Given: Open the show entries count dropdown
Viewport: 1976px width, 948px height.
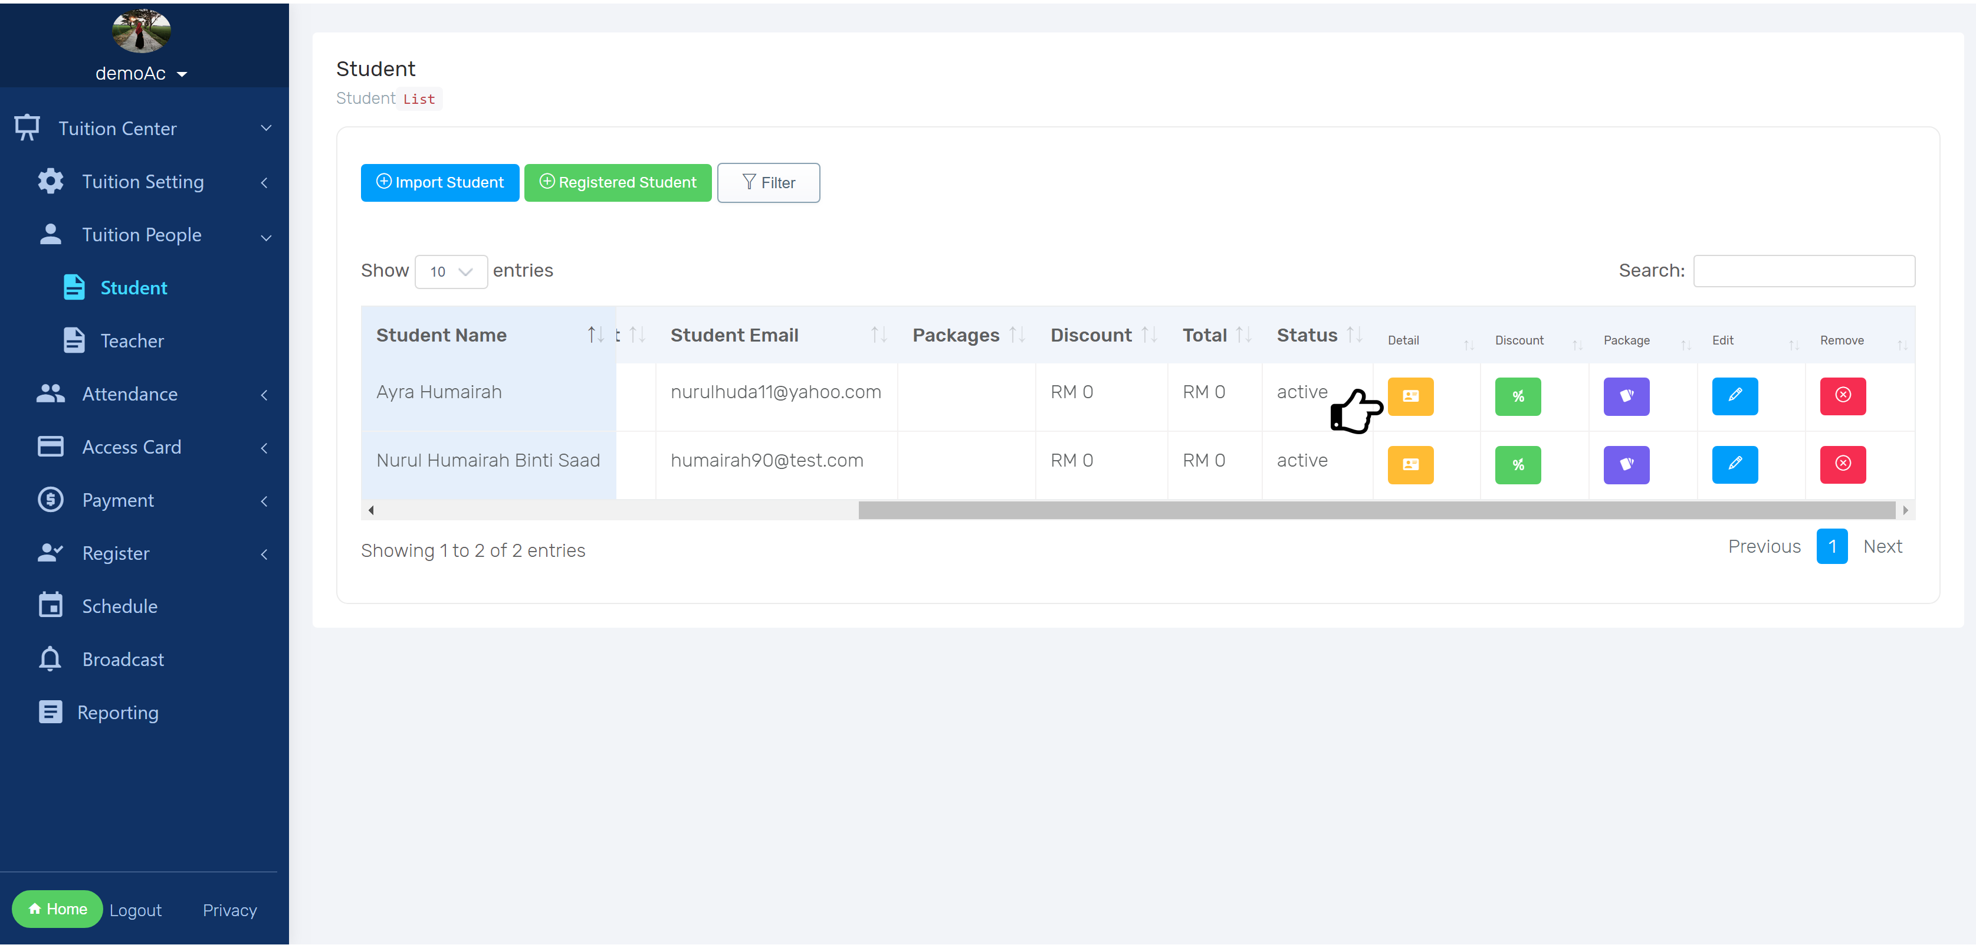Looking at the screenshot, I should 451,271.
